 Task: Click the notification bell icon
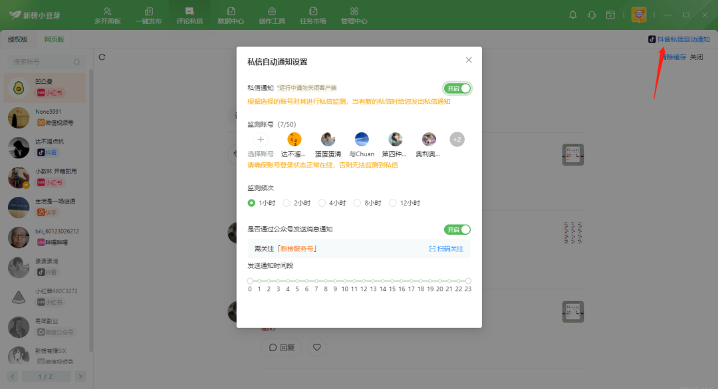click(573, 15)
